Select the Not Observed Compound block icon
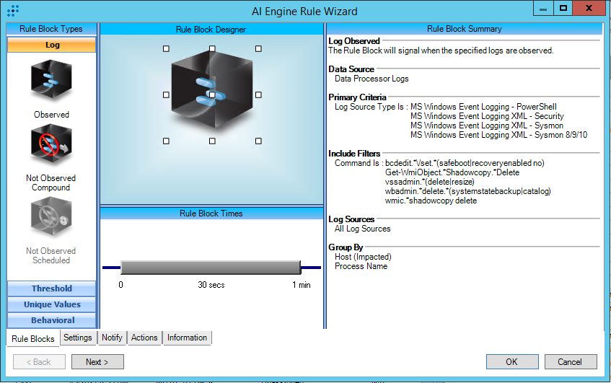The width and height of the screenshot is (611, 383). coord(51,146)
